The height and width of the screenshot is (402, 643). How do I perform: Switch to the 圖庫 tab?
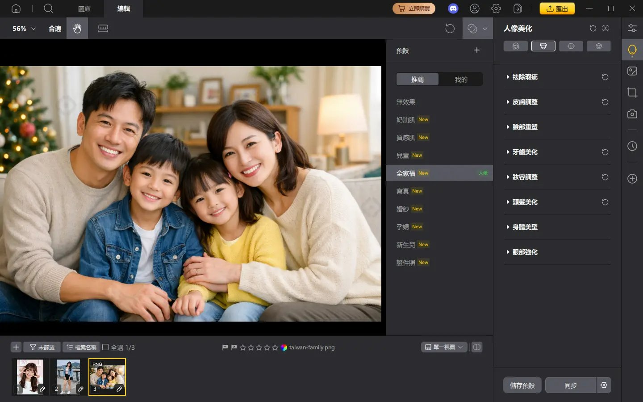coord(84,9)
